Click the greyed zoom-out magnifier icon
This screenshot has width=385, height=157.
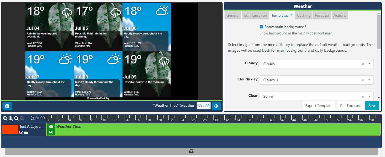[22, 118]
